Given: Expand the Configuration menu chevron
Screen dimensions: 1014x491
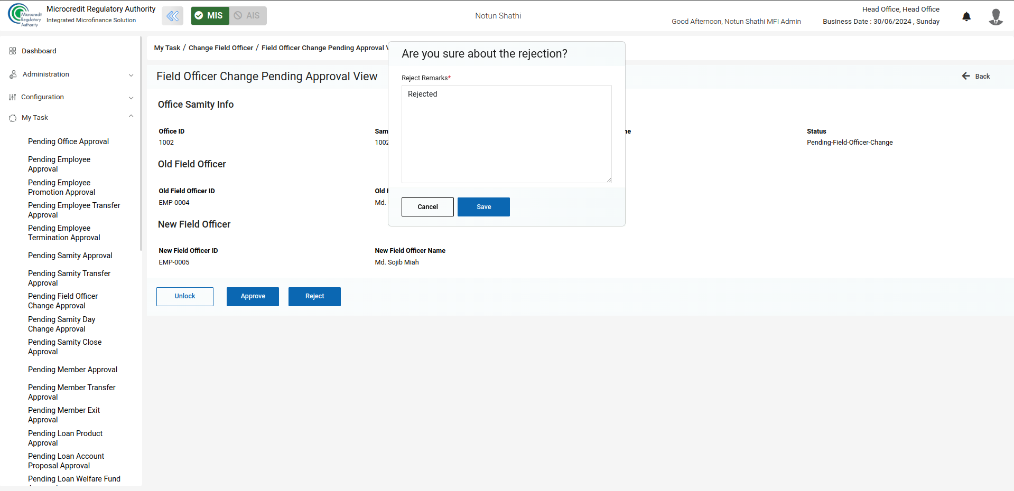Looking at the screenshot, I should [x=131, y=98].
